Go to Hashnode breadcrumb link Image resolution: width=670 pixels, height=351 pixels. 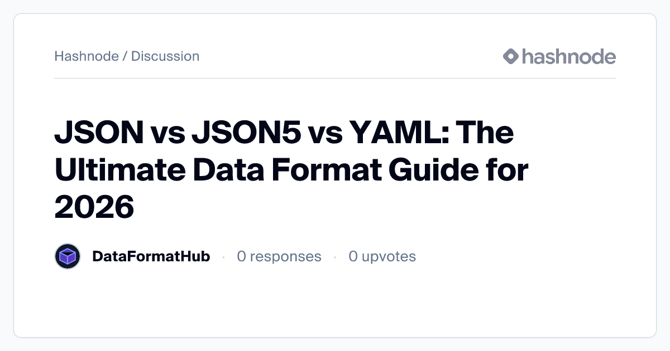86,56
